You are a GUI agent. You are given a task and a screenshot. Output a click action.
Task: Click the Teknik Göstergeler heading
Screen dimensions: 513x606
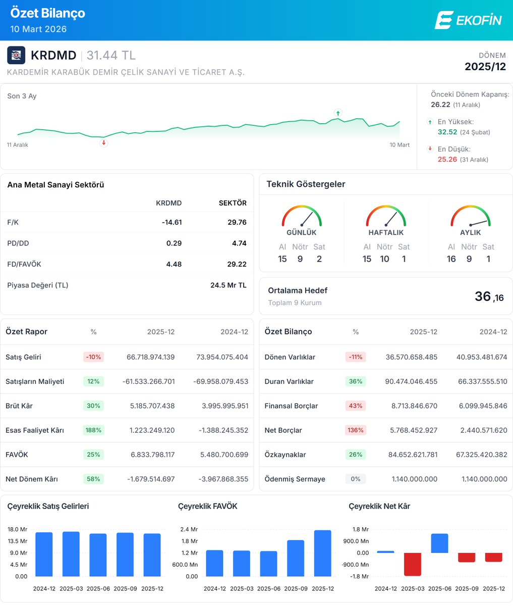pyautogui.click(x=306, y=184)
